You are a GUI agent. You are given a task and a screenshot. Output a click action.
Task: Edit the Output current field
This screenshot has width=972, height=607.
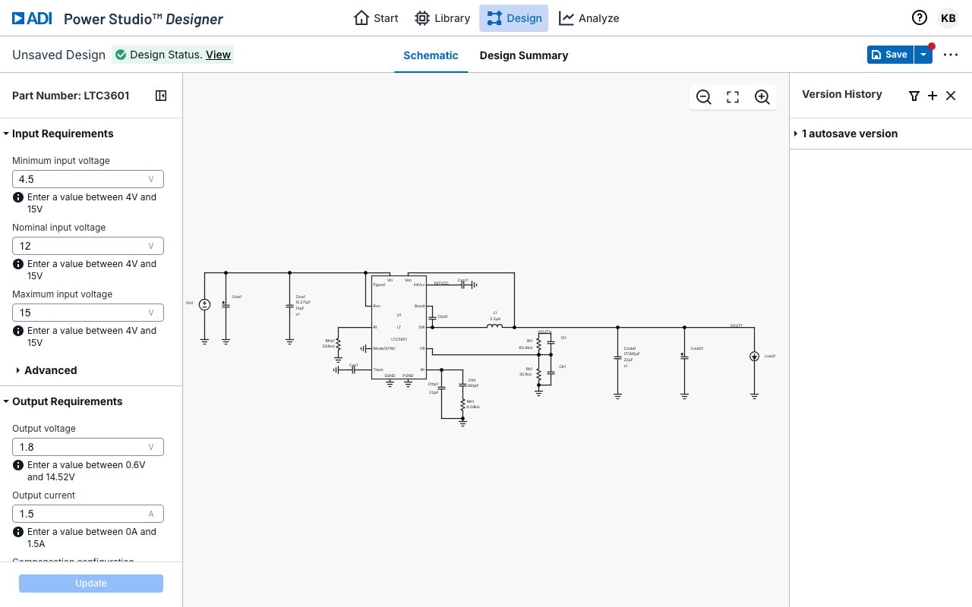coord(88,514)
